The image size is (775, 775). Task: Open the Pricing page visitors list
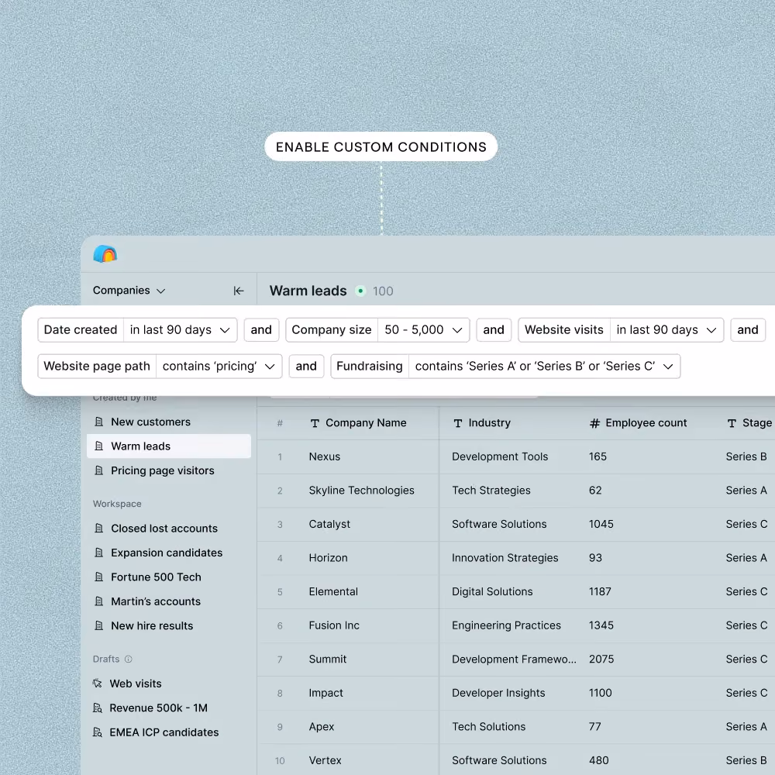168,470
